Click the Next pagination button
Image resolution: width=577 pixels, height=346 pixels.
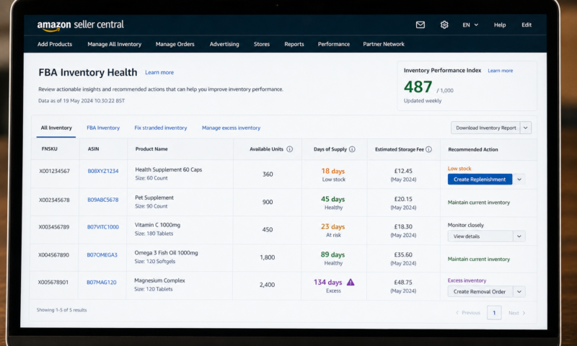click(x=517, y=313)
